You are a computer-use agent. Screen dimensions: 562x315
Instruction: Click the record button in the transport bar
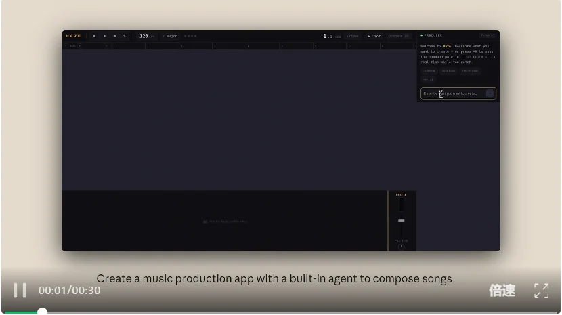point(114,36)
